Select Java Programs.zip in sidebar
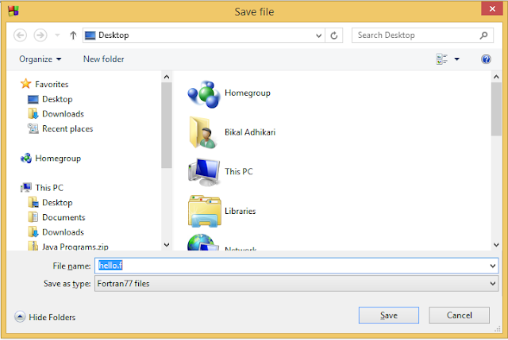Viewport: 508px width, 340px height. point(68,246)
